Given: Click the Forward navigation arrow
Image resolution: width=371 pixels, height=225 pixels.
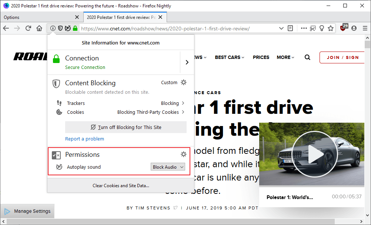Looking at the screenshot, I should 17,29.
